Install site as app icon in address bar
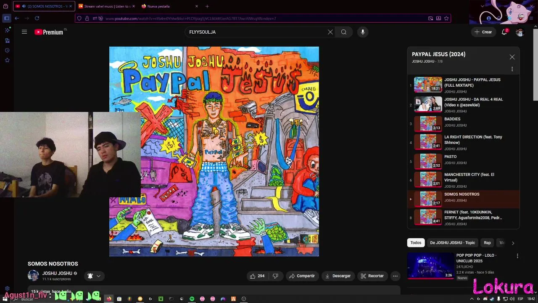The width and height of the screenshot is (538, 303). click(x=438, y=18)
